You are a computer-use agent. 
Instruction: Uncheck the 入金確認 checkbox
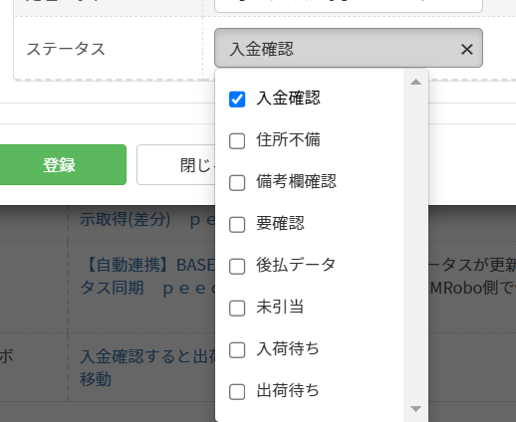pos(237,100)
